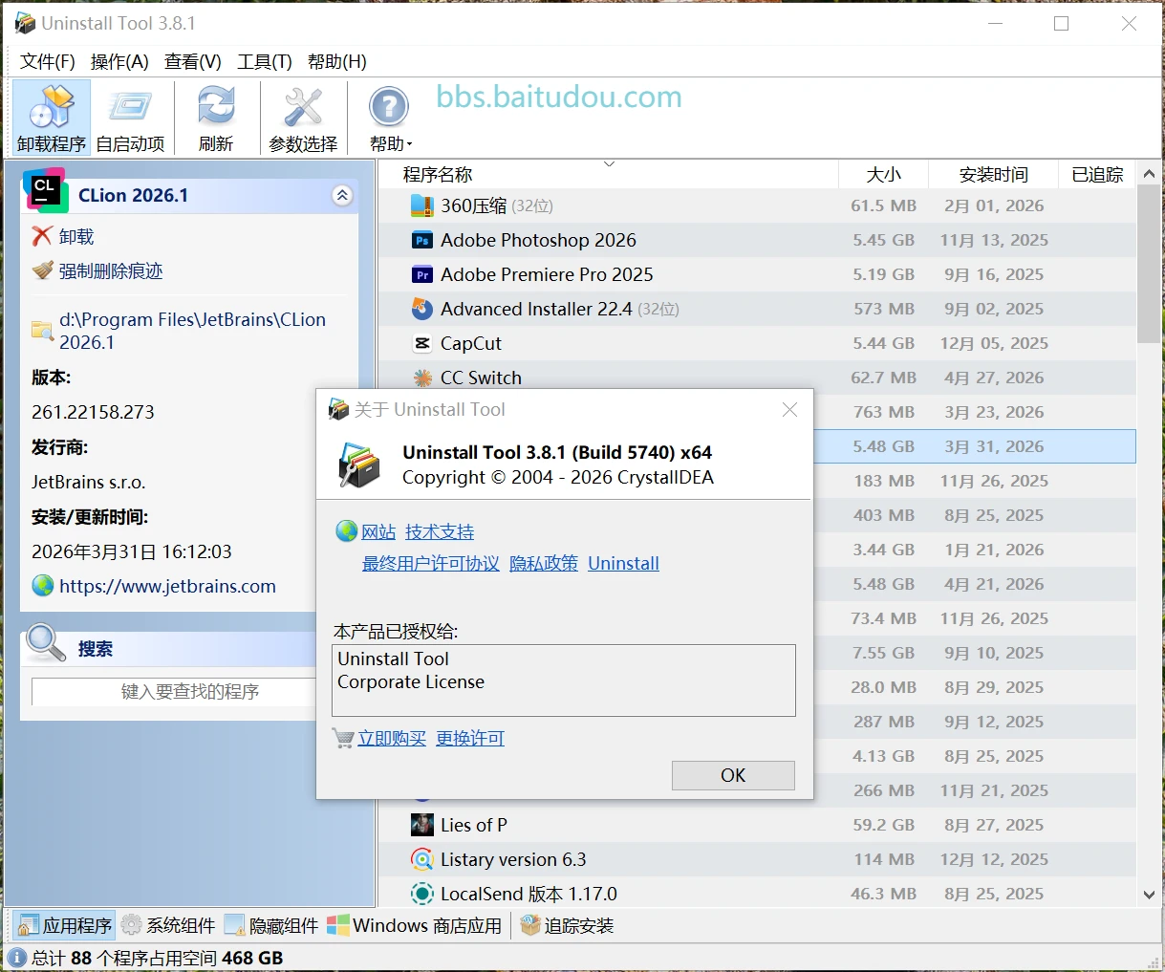Click the 技术支持 link
This screenshot has width=1165, height=972.
coord(440,531)
